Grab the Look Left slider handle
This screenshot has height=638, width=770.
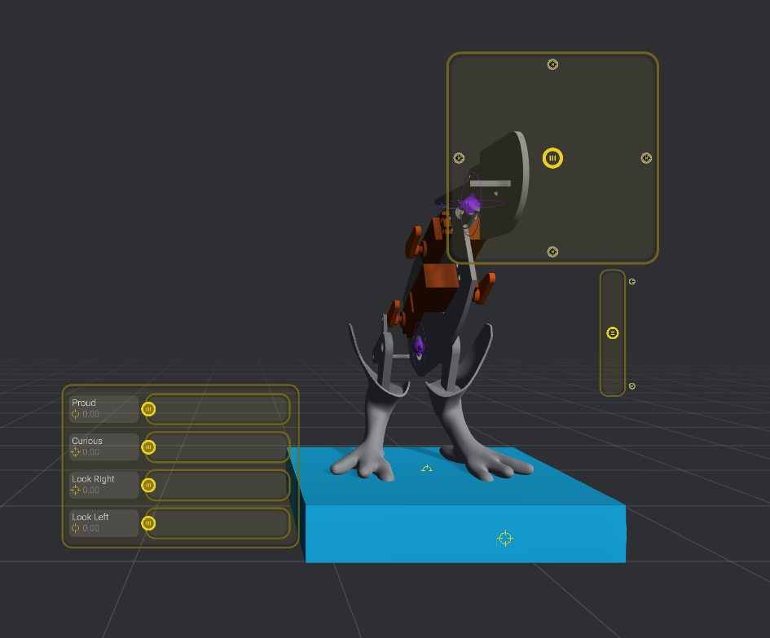point(148,524)
